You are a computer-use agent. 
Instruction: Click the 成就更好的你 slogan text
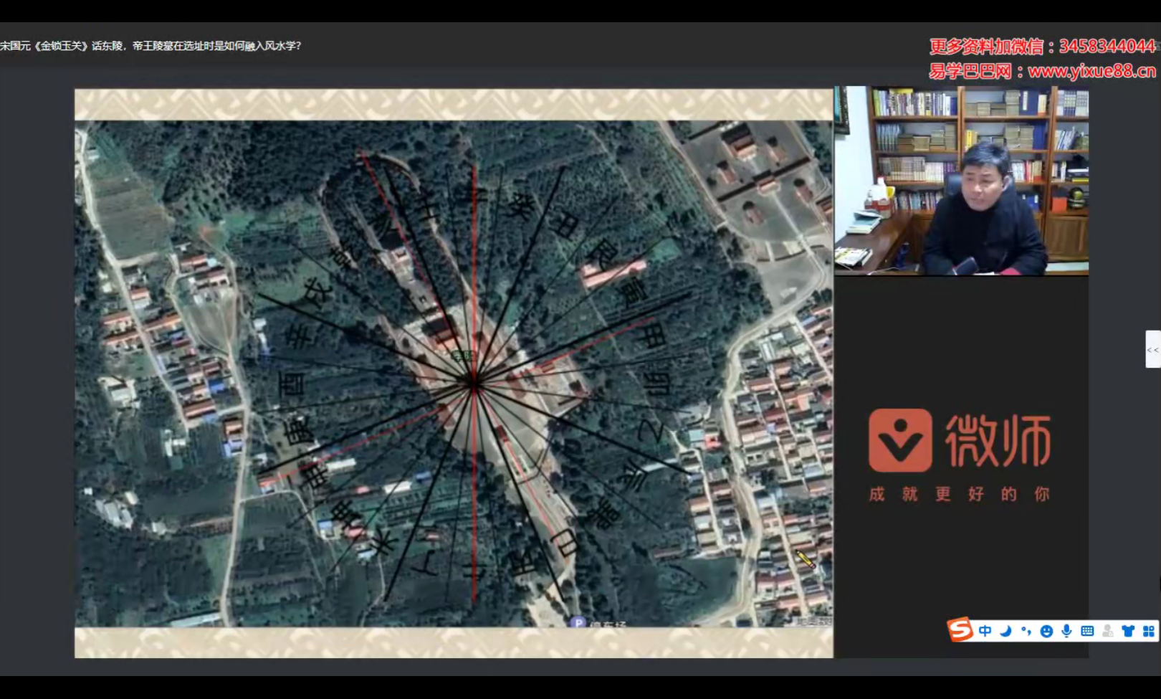tap(959, 494)
